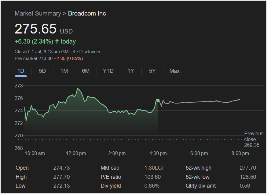Click the USD currency label
The height and width of the screenshot is (194, 267).
pyautogui.click(x=66, y=31)
